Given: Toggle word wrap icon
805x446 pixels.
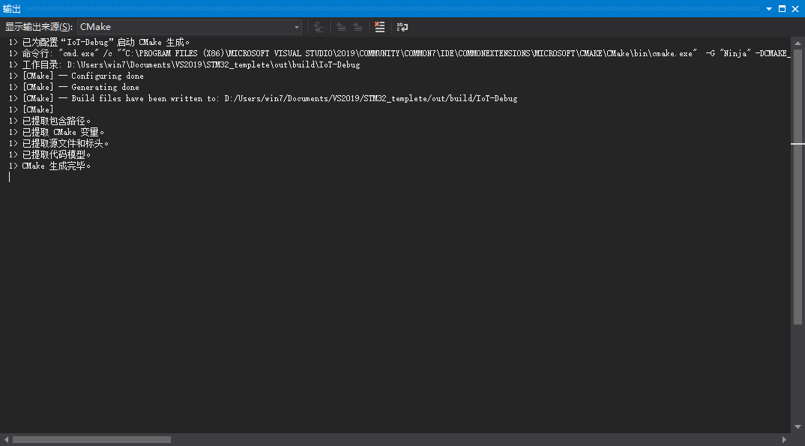Looking at the screenshot, I should [402, 27].
